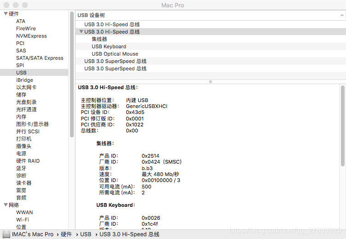Click available current value 500
Viewport: 346px width, 239px height.
tap(147, 187)
